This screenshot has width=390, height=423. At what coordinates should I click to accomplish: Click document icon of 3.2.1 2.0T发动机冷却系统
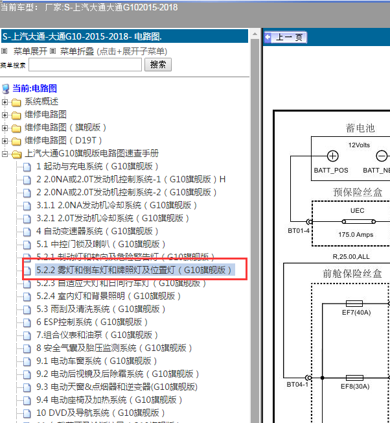[27, 219]
